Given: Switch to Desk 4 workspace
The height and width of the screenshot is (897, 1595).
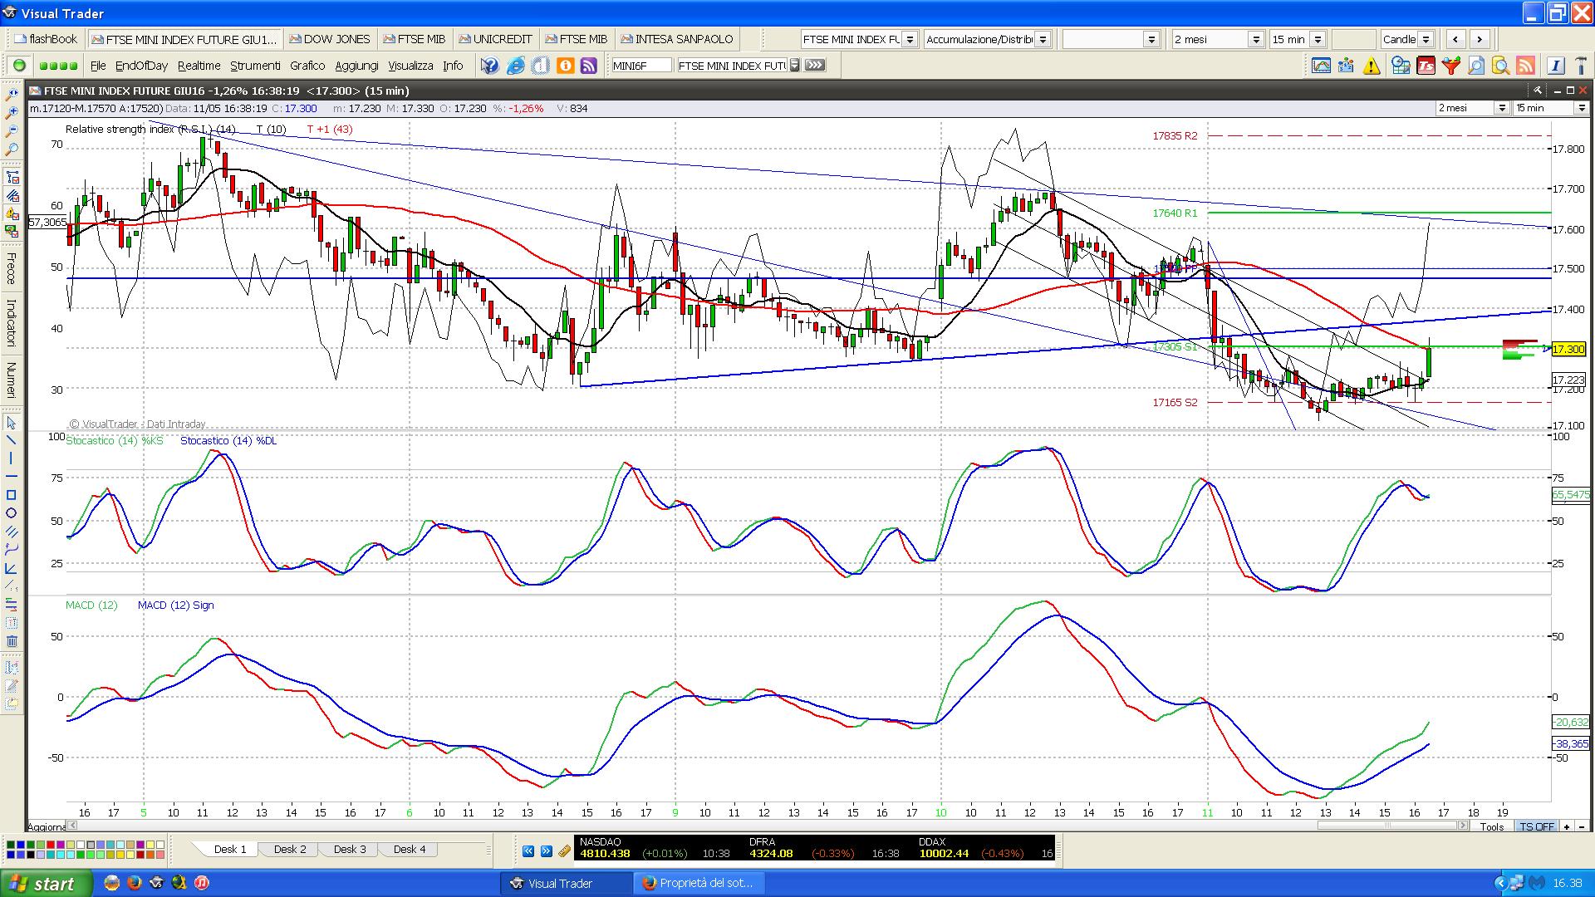Looking at the screenshot, I should [x=410, y=849].
